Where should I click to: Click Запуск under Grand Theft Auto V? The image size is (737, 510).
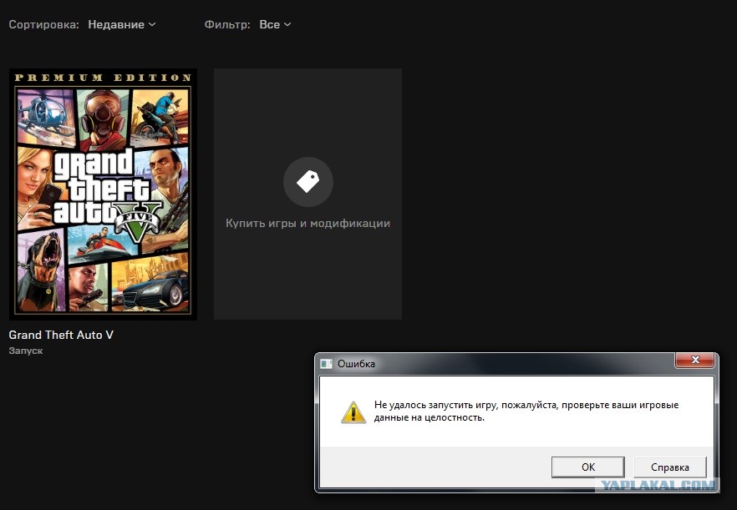[x=26, y=351]
